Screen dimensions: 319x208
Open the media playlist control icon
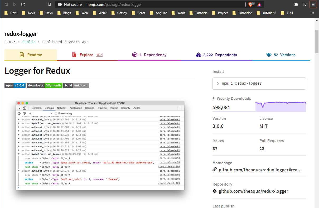(304, 4)
